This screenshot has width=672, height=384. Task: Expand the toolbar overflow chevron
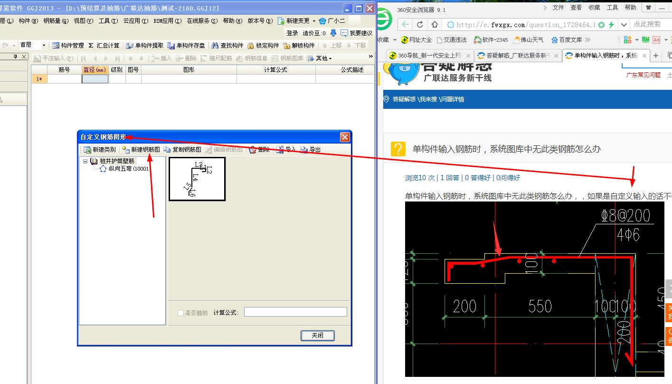(x=371, y=57)
